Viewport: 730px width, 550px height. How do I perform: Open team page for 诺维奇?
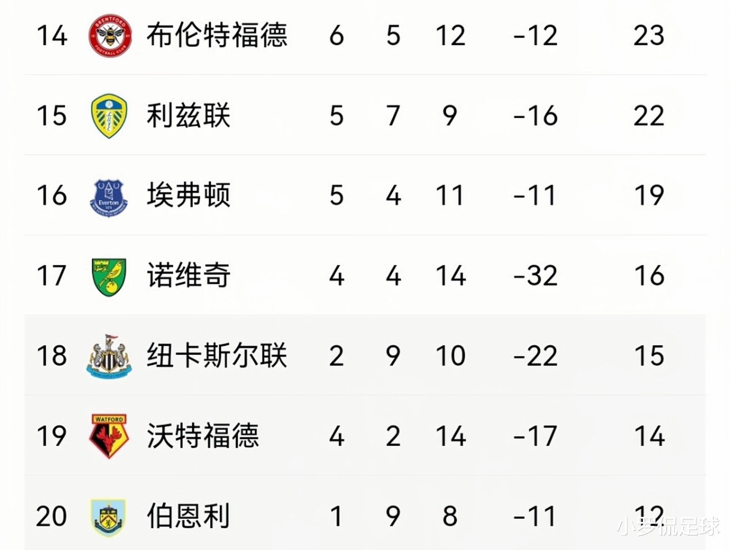(x=188, y=275)
